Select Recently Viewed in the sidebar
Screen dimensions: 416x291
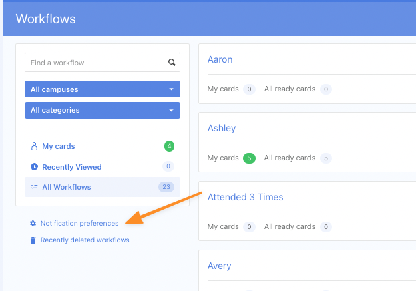102,167
